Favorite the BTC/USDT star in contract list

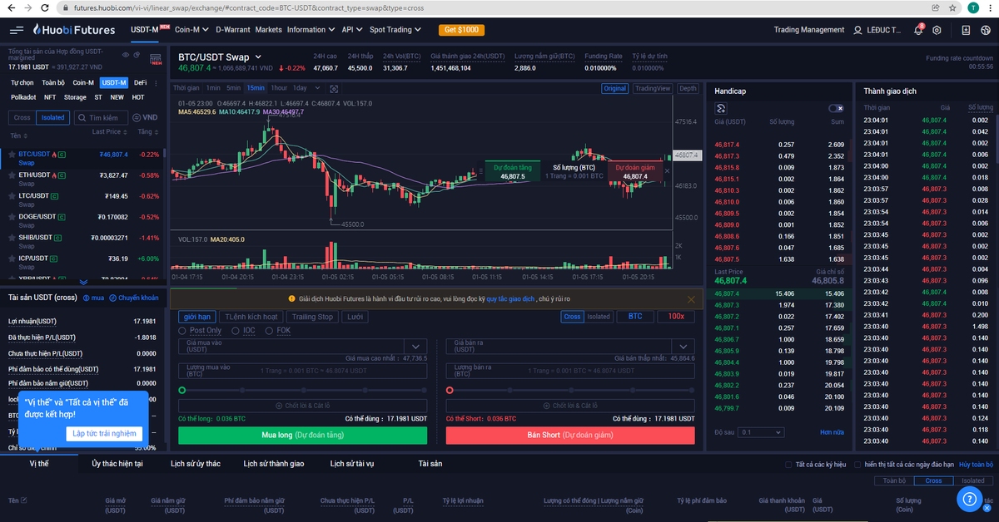point(12,154)
